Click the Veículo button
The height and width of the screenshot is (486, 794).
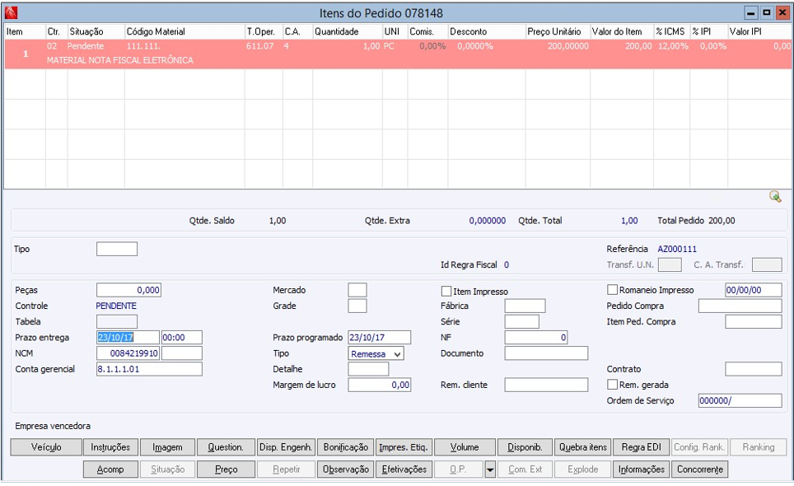(x=46, y=447)
